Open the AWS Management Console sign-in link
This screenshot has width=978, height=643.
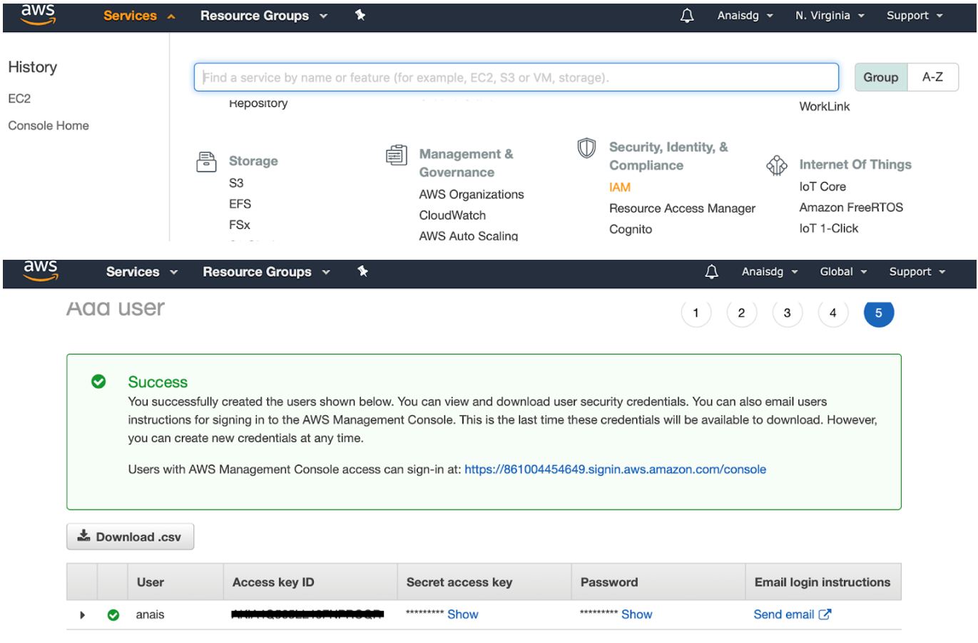click(x=615, y=469)
